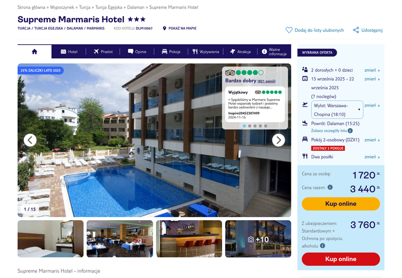Screen dimensions: 402x278
Task: Click the yellow Kup online button
Action: pyautogui.click(x=341, y=204)
